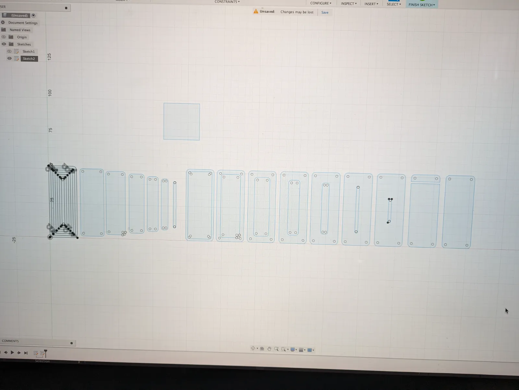Expand Grid and Snaps dropdown arrow
Image resolution: width=519 pixels, height=390 pixels.
305,350
